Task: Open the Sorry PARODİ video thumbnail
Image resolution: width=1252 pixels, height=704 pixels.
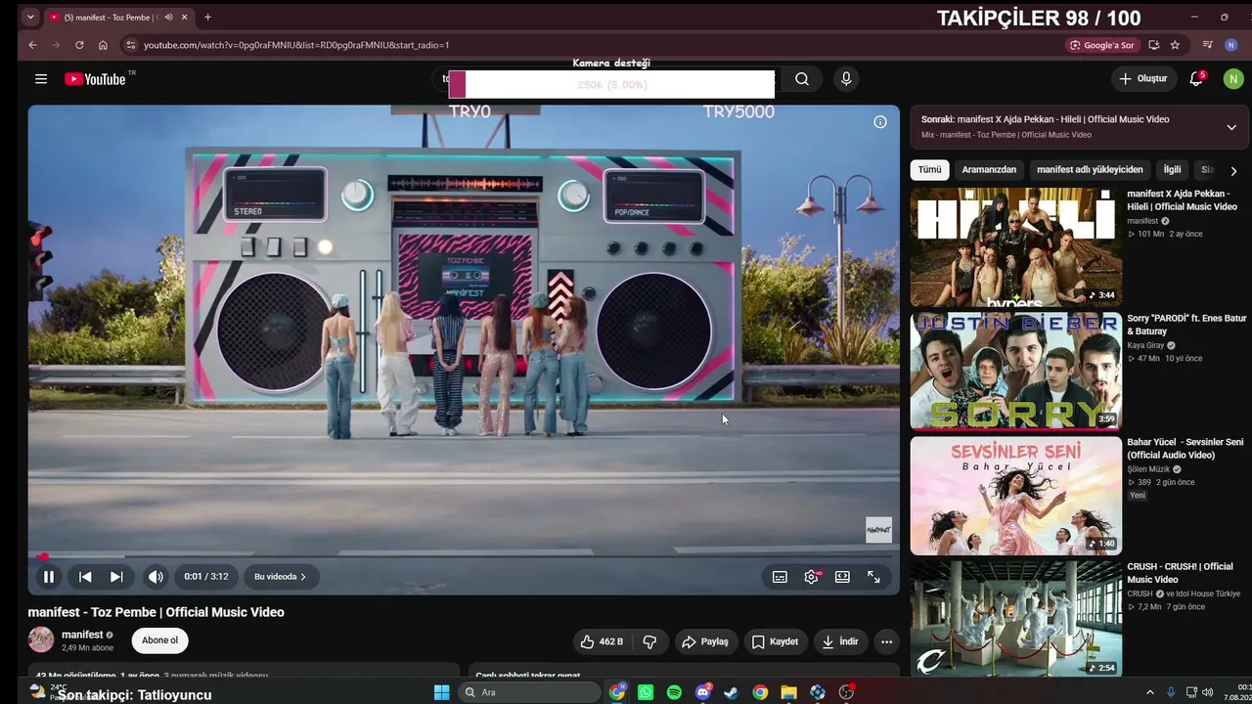Action: coord(1016,372)
